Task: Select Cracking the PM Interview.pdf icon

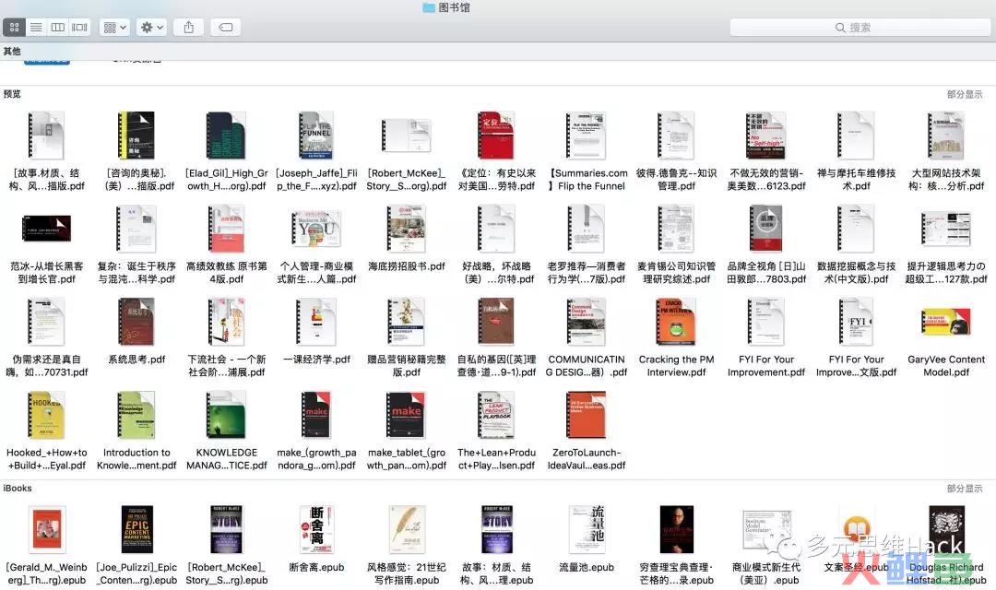Action: [677, 322]
